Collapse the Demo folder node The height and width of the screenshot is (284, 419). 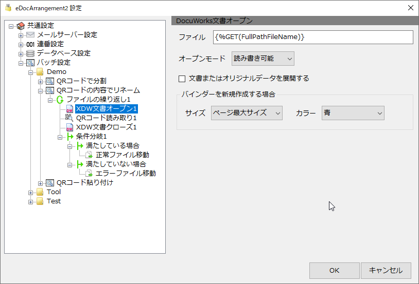30,72
